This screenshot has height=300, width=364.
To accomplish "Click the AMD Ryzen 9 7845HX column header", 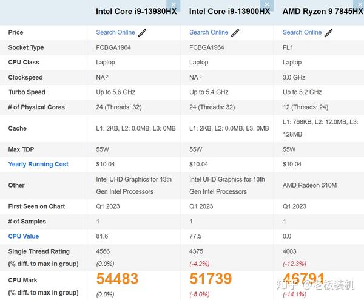I will 323,12.
